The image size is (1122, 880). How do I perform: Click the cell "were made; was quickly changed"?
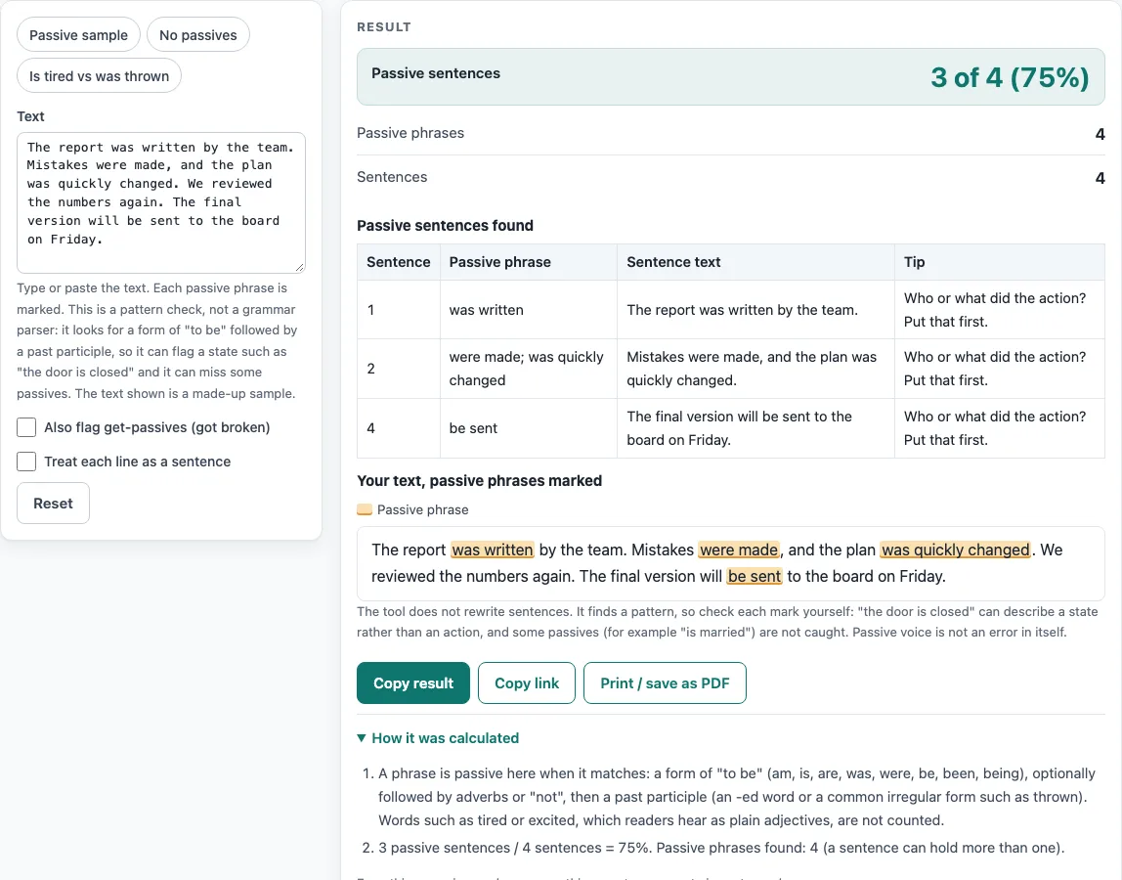[528, 369]
